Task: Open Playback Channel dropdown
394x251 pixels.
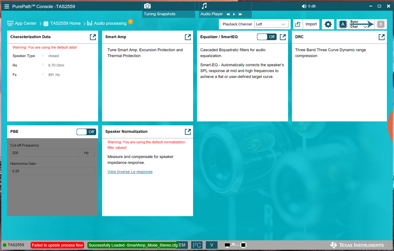Action: (272, 24)
